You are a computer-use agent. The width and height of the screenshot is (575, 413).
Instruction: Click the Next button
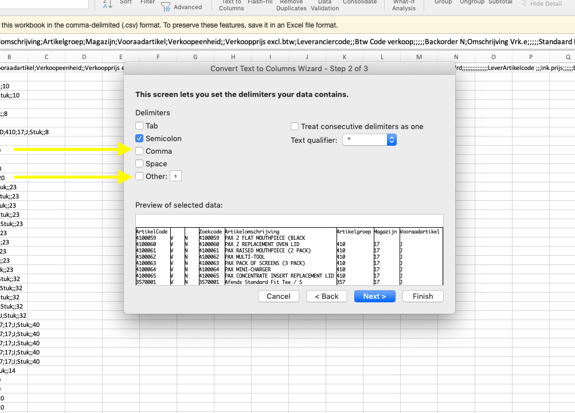tap(375, 297)
